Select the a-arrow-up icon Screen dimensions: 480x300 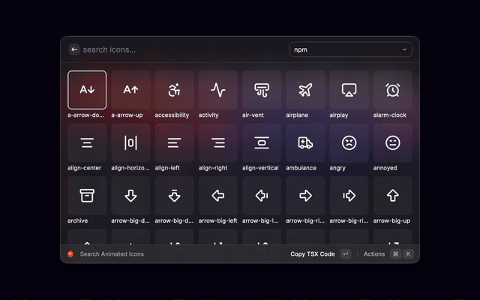pyautogui.click(x=130, y=90)
